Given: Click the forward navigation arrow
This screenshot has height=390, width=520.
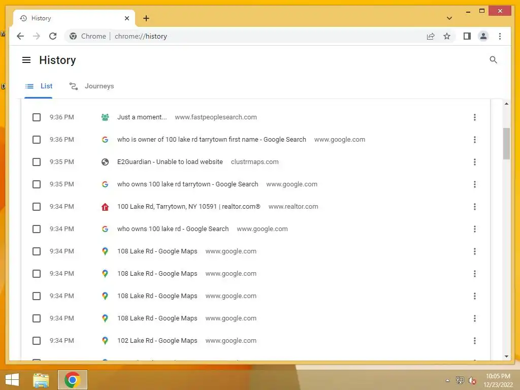Looking at the screenshot, I should tap(37, 36).
